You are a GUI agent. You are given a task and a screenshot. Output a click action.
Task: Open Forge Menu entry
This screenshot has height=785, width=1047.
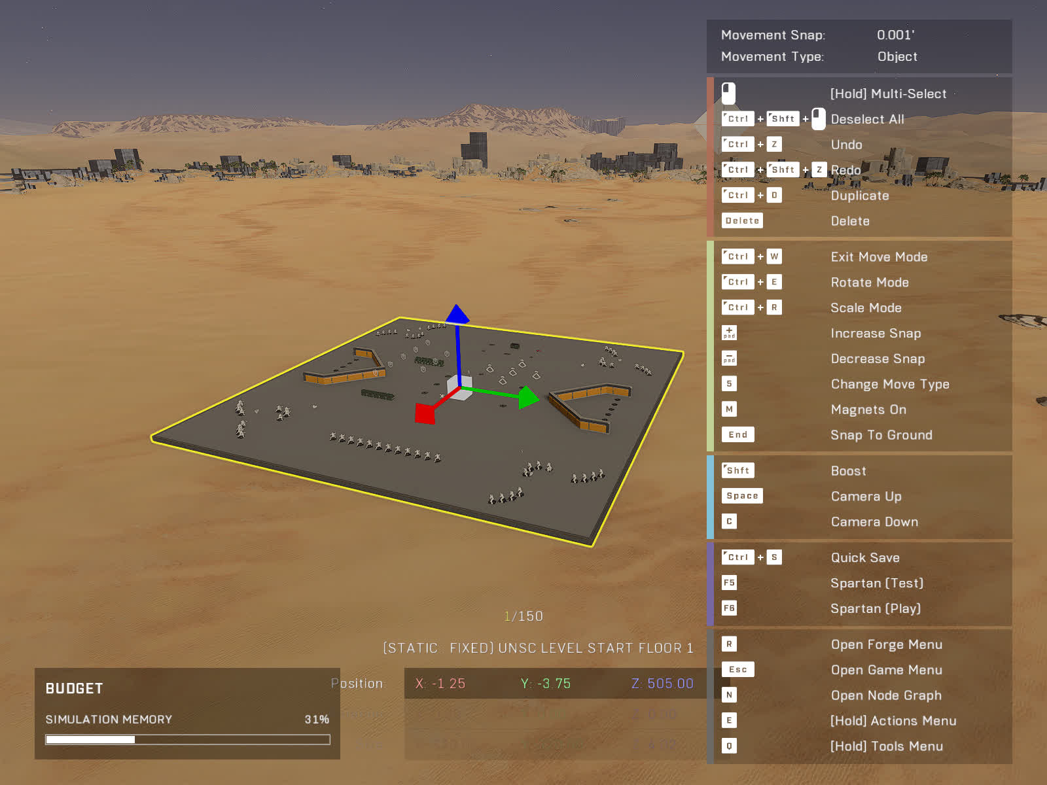[x=887, y=644]
